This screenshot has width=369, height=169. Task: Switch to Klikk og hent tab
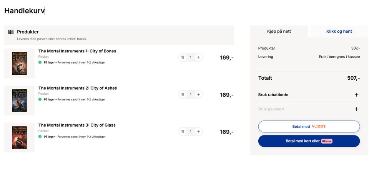[339, 31]
